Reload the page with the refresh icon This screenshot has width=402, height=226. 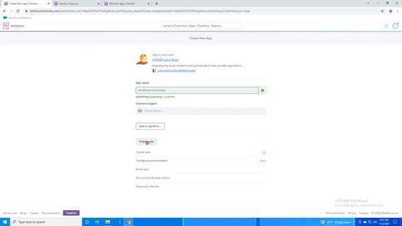(18, 11)
